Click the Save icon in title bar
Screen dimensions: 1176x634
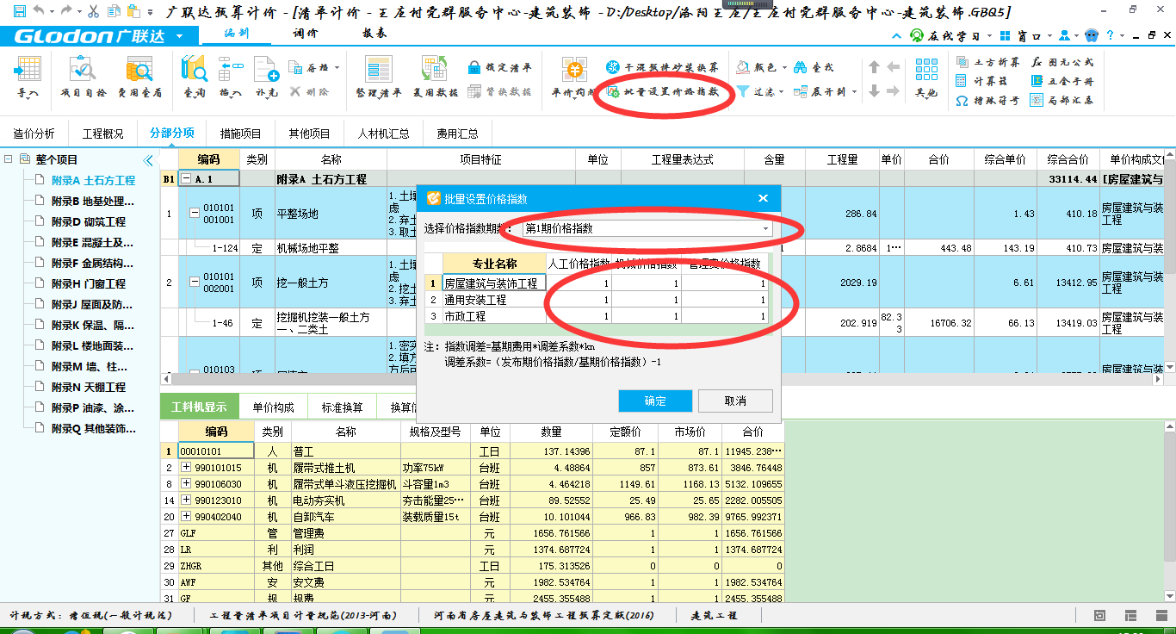19,11
